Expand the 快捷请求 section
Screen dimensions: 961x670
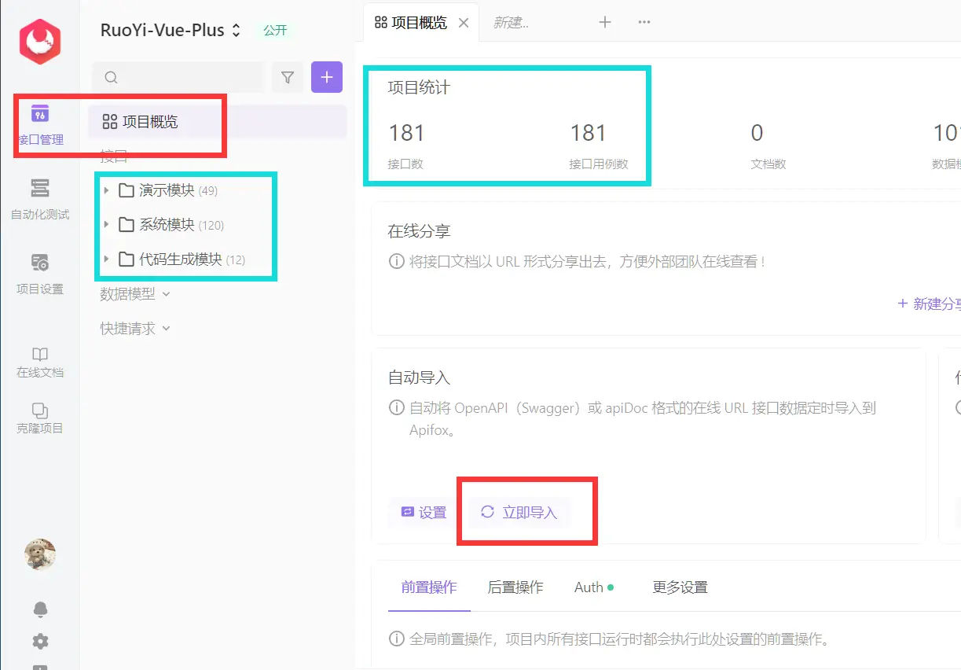point(135,329)
